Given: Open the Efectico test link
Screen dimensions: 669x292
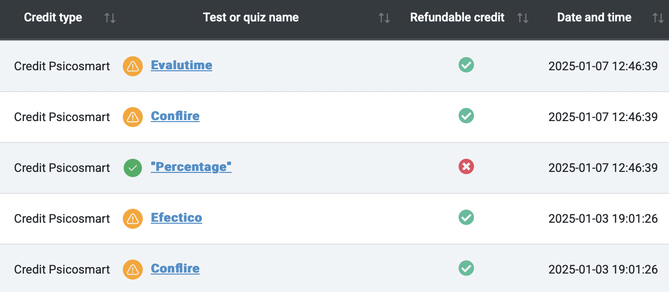Looking at the screenshot, I should 177,218.
